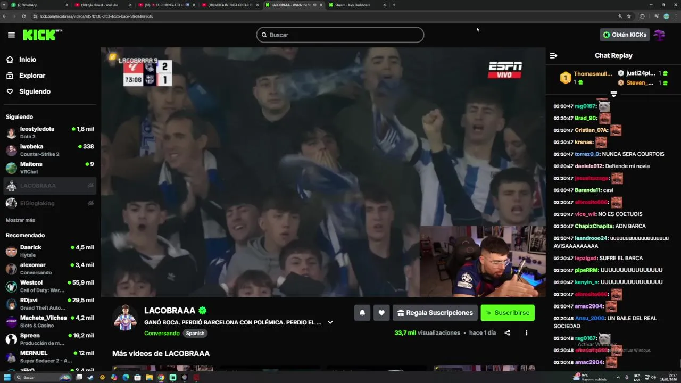This screenshot has height=383, width=681.
Task: Click the green Suscribirse button
Action: (x=508, y=313)
